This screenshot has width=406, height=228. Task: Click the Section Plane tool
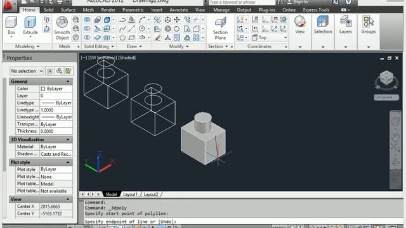tap(220, 28)
